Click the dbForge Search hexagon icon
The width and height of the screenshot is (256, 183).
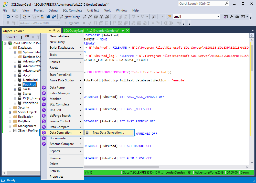coord(44,116)
